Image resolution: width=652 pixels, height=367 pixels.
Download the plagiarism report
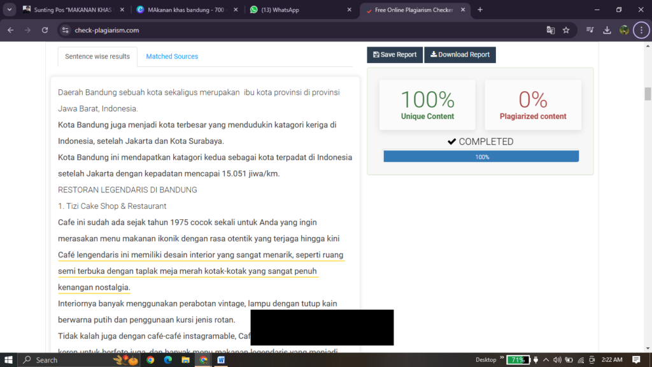pos(460,54)
